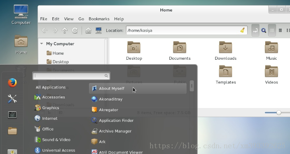Open the Desktop folder in Home window
Image resolution: width=290 pixels, height=154 pixels.
134,51
